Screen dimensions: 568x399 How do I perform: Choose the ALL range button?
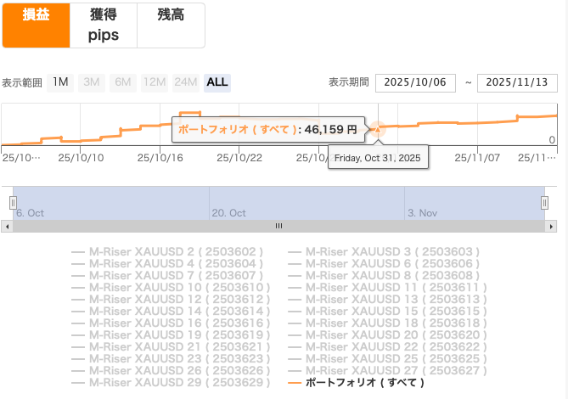217,82
